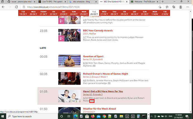The width and height of the screenshot is (193, 119).
Task: Play the dance-off episode iPlayer icon
Action: point(61,21)
